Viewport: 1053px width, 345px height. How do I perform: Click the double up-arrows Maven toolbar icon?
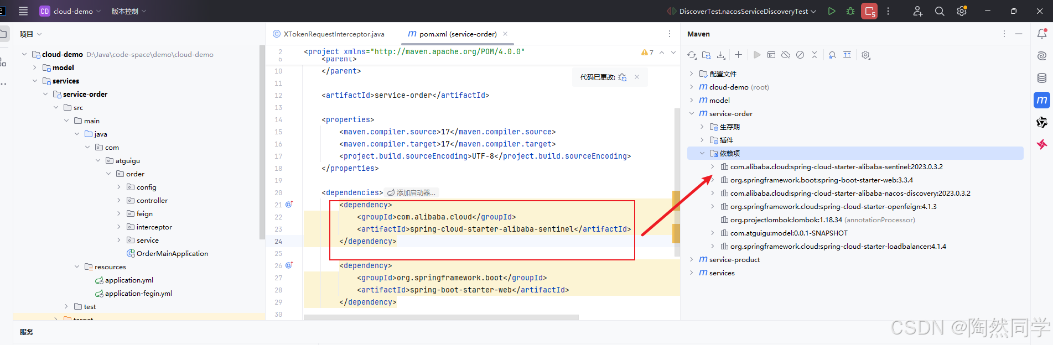pos(847,55)
